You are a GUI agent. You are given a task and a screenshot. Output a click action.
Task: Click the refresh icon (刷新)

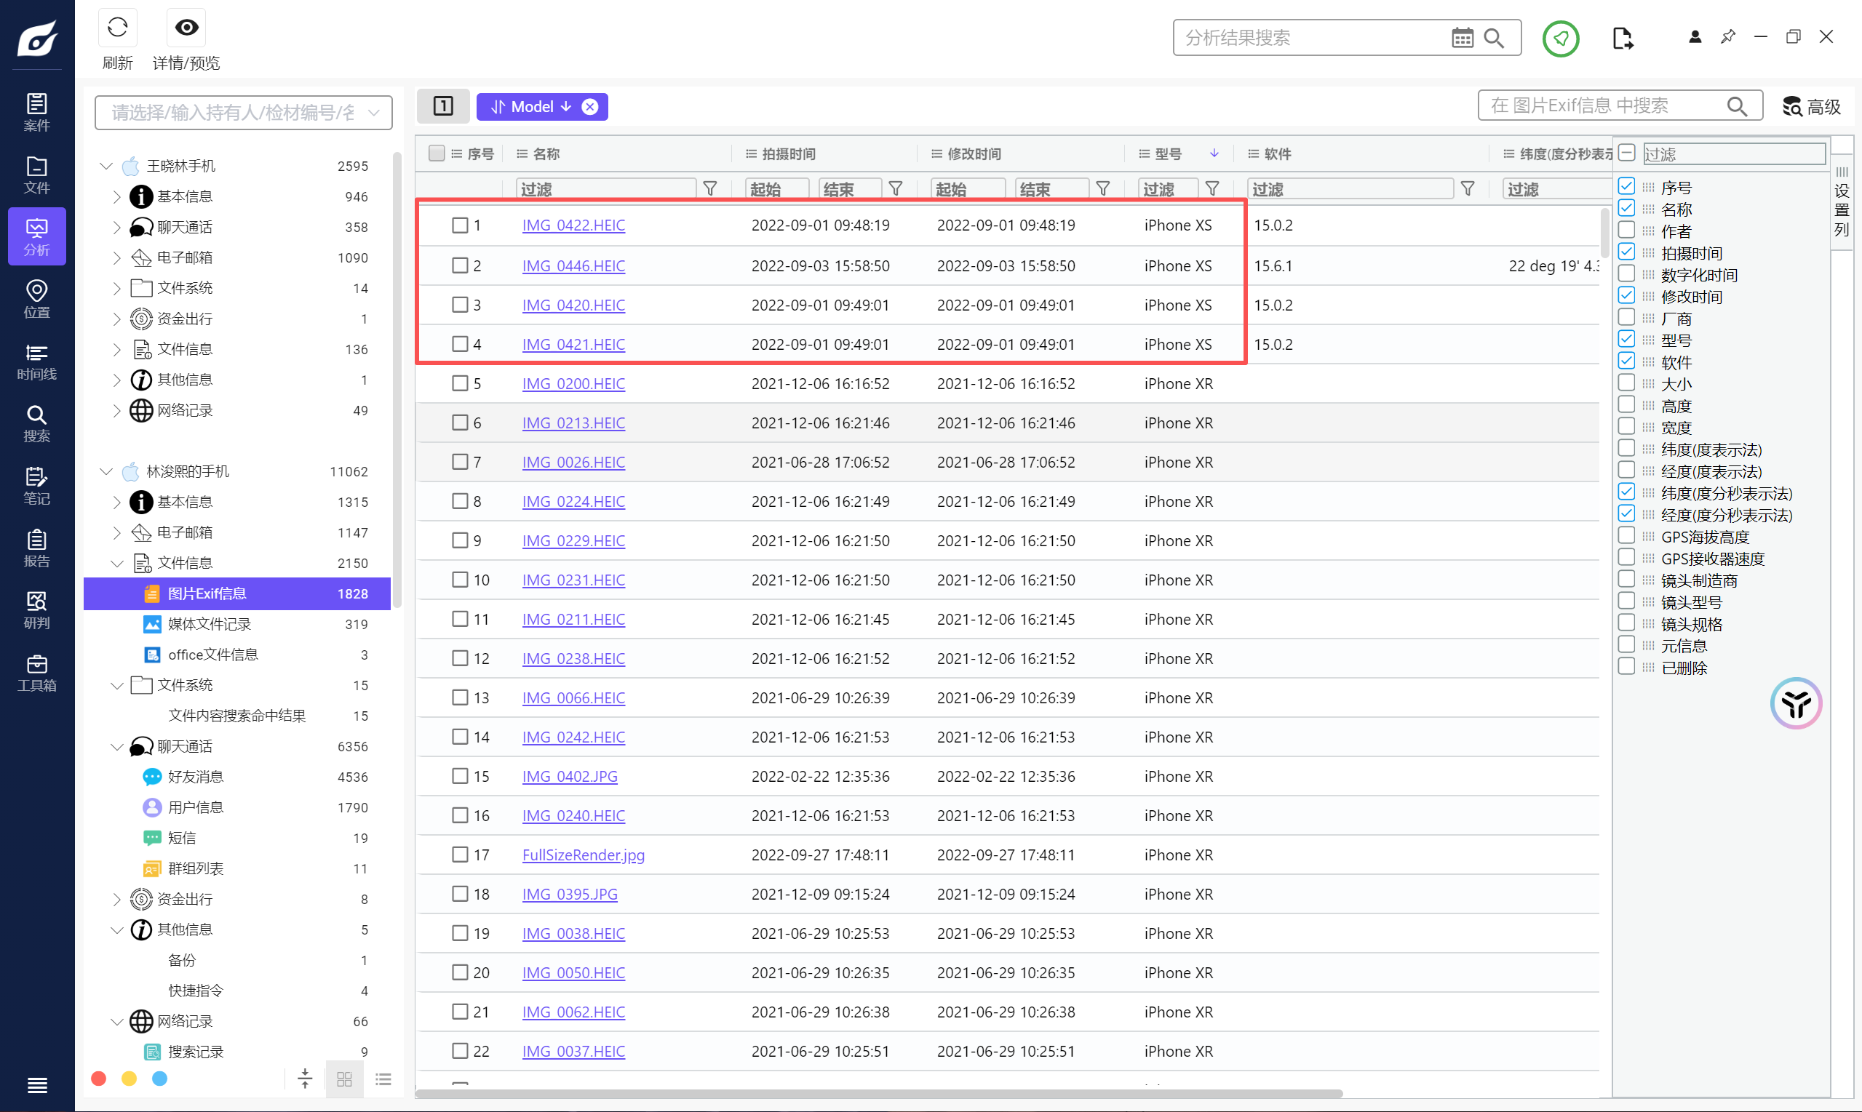[x=117, y=28]
